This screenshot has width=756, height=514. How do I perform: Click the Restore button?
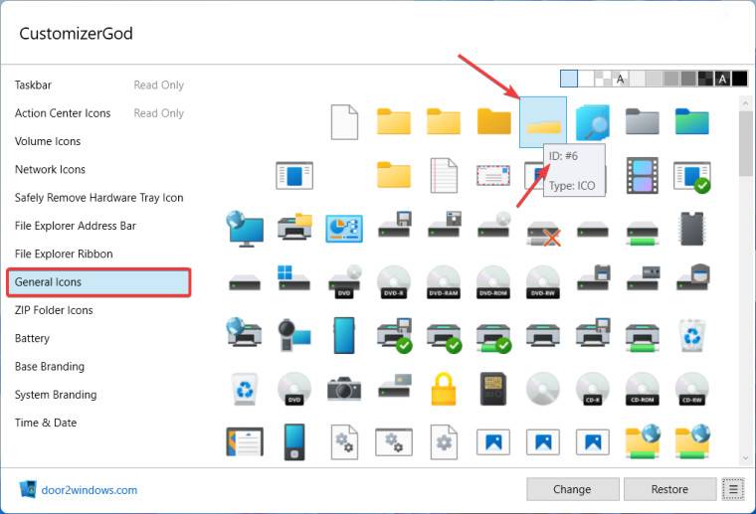click(669, 489)
